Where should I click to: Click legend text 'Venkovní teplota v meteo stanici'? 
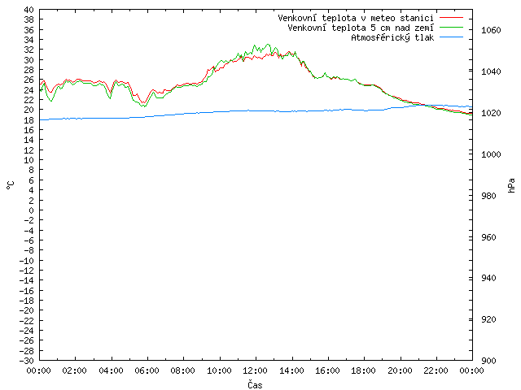pos(356,18)
